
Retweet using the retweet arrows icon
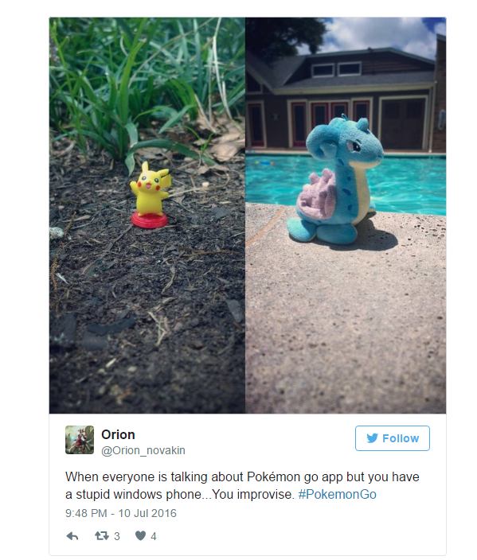point(102,535)
